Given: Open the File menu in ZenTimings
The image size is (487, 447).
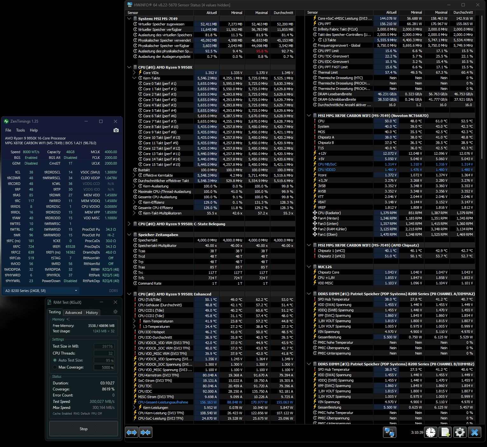Looking at the screenshot, I should pyautogui.click(x=8, y=130).
